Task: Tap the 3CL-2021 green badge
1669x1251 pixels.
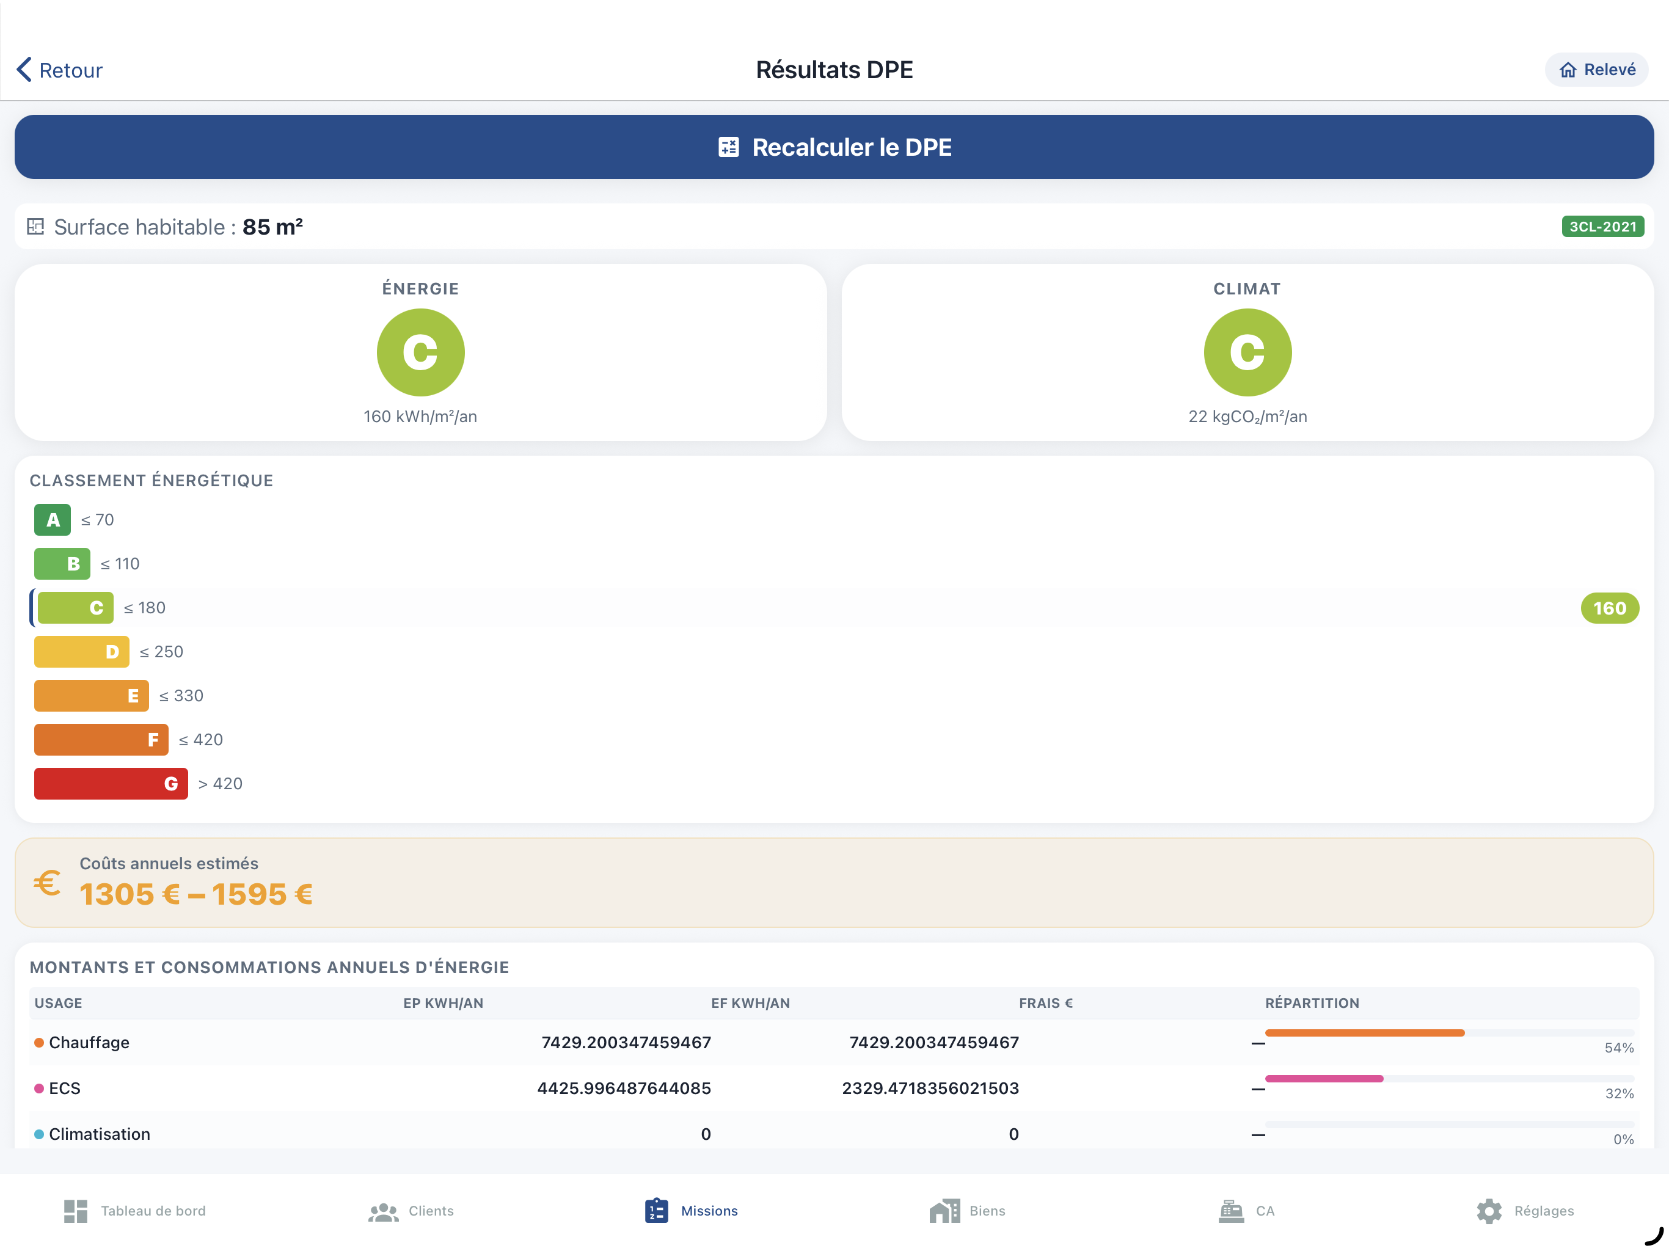Action: pyautogui.click(x=1602, y=227)
